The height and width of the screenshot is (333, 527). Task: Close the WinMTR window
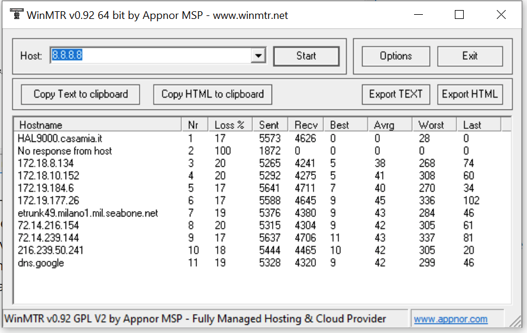point(501,15)
